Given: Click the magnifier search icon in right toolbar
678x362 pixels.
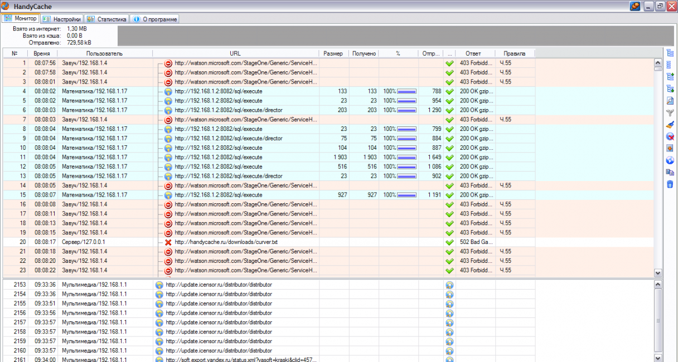Looking at the screenshot, I should (x=670, y=101).
